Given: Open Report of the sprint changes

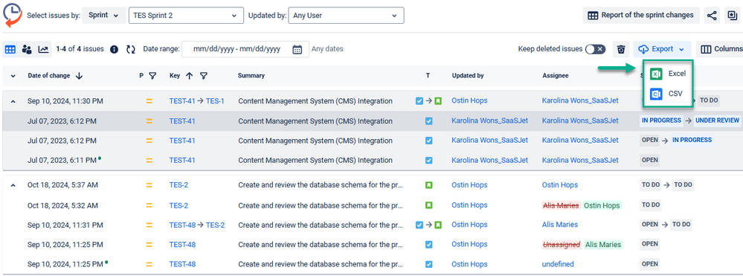Looking at the screenshot, I should 640,15.
